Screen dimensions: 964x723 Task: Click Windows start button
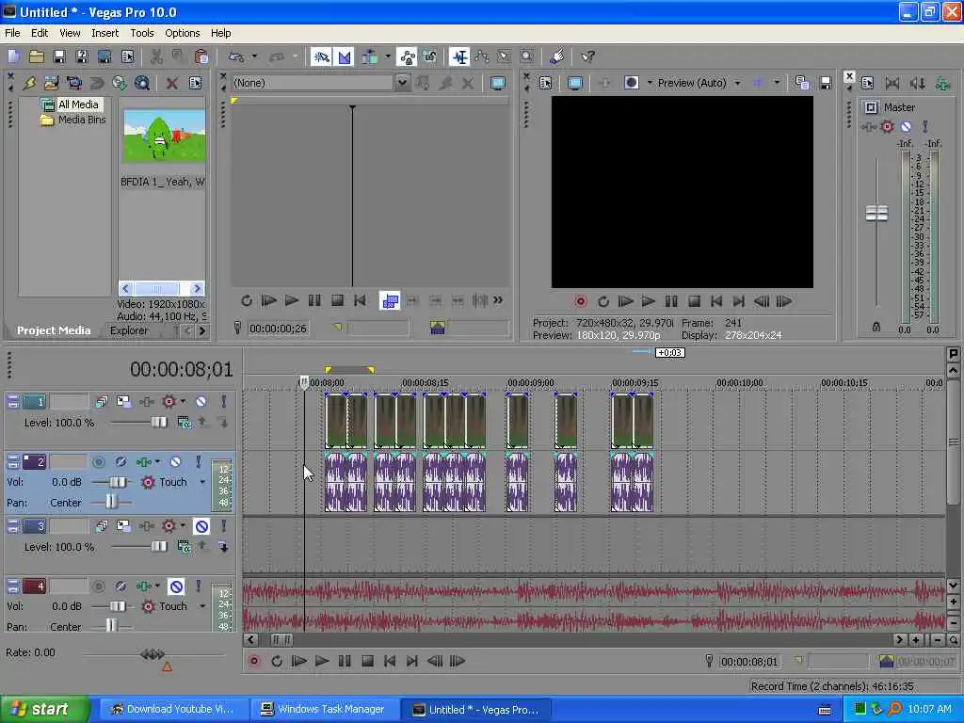click(43, 710)
